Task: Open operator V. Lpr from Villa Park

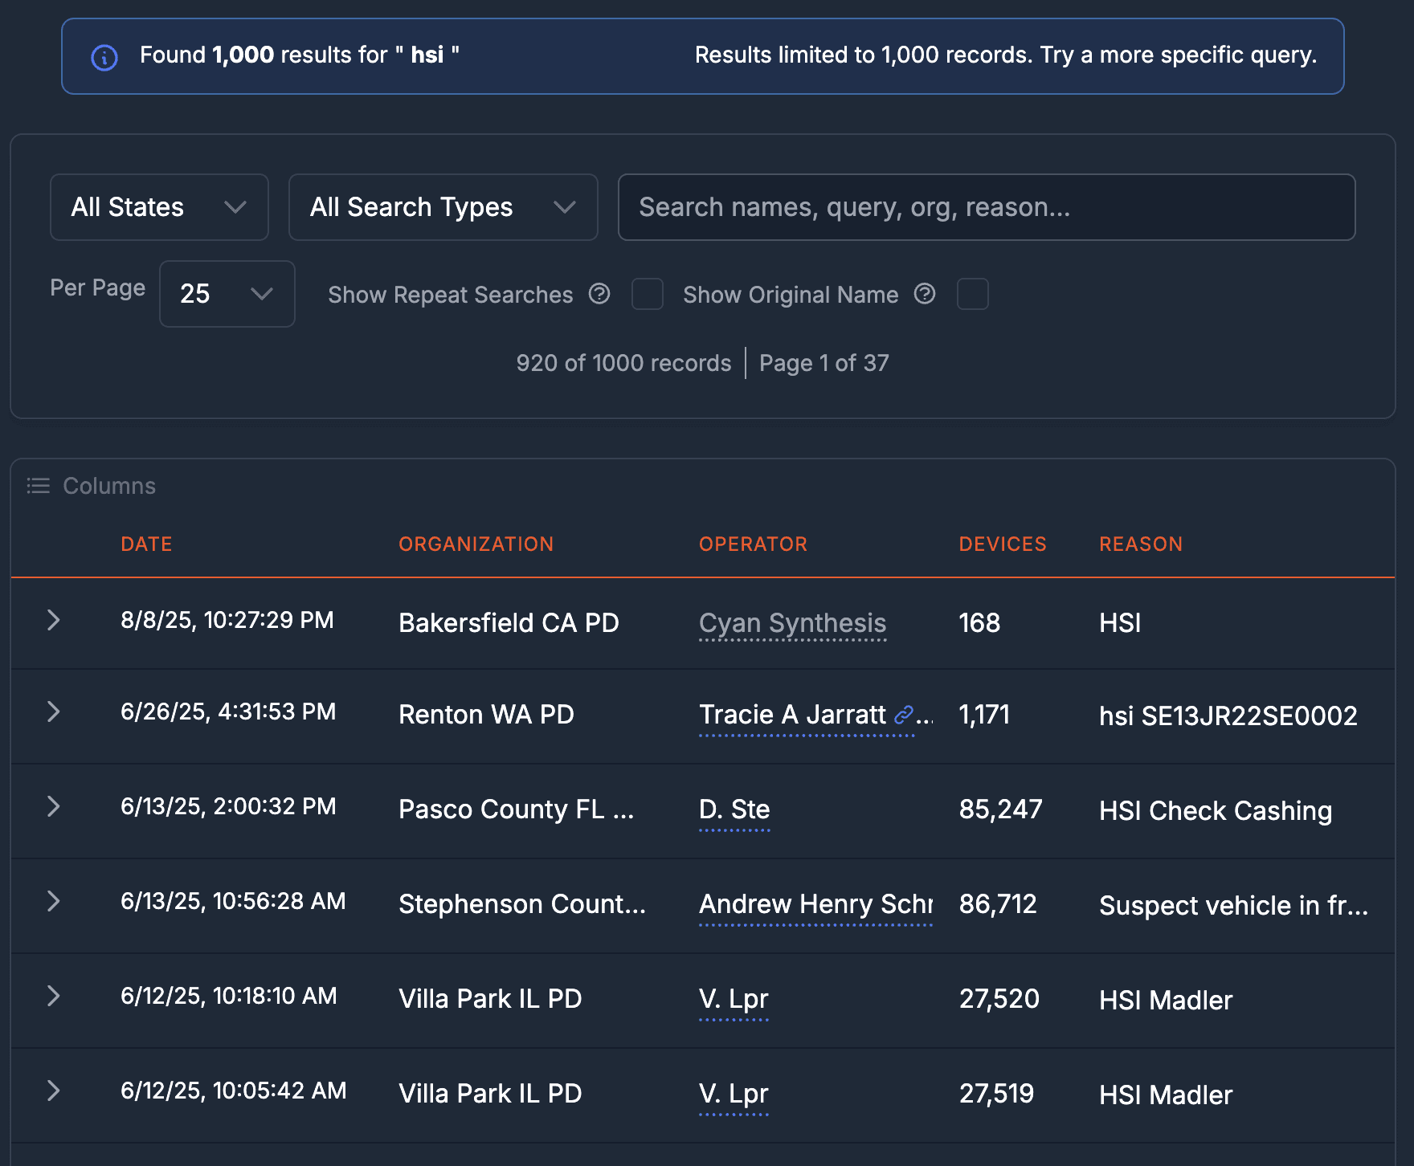Action: pyautogui.click(x=733, y=999)
